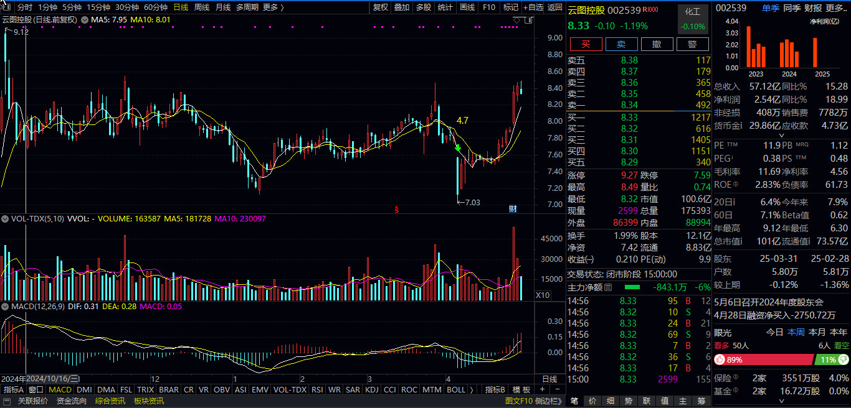Click the 卖 sell button
This screenshot has height=408, width=851.
(621, 44)
